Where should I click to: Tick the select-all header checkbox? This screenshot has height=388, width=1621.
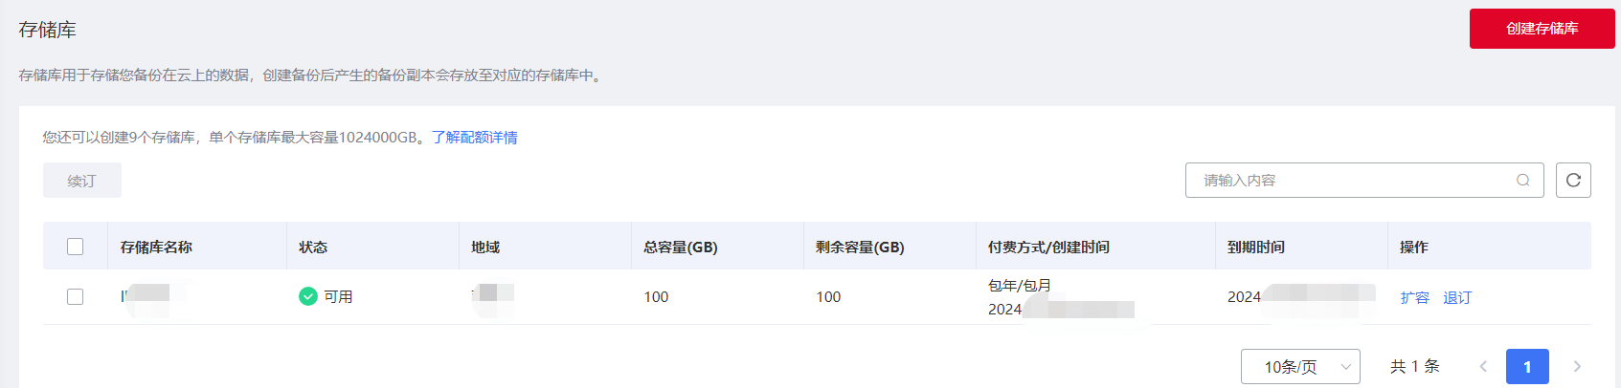click(76, 247)
